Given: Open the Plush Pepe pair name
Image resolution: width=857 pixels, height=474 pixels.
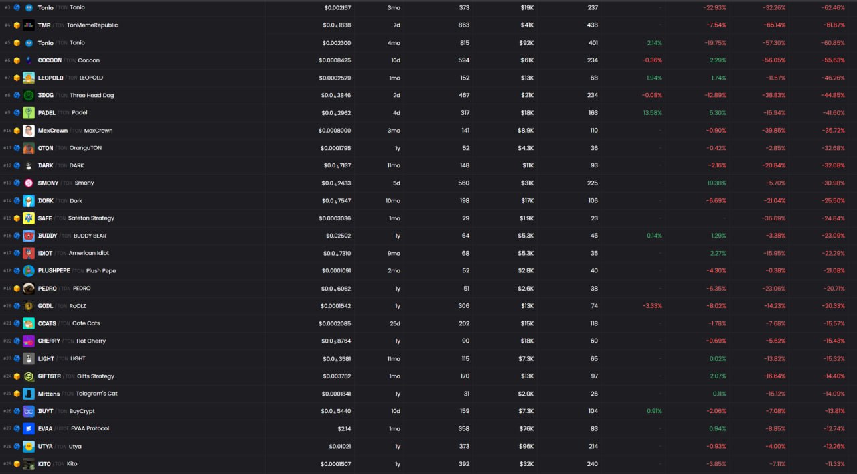Looking at the screenshot, I should [x=101, y=271].
